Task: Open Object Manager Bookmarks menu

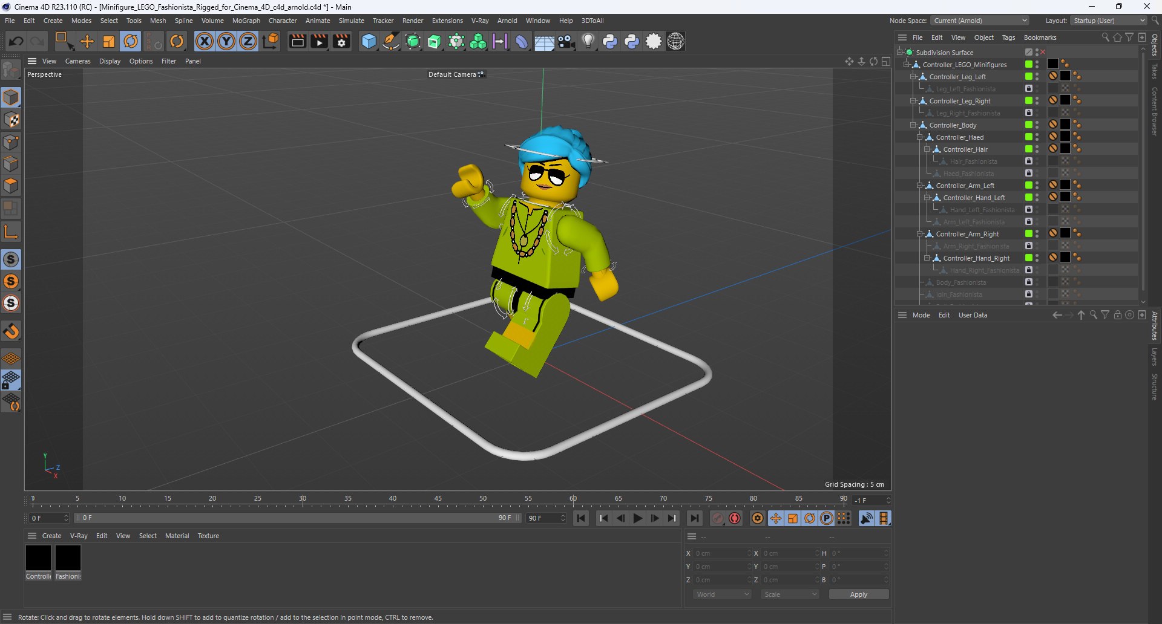Action: 1040,37
